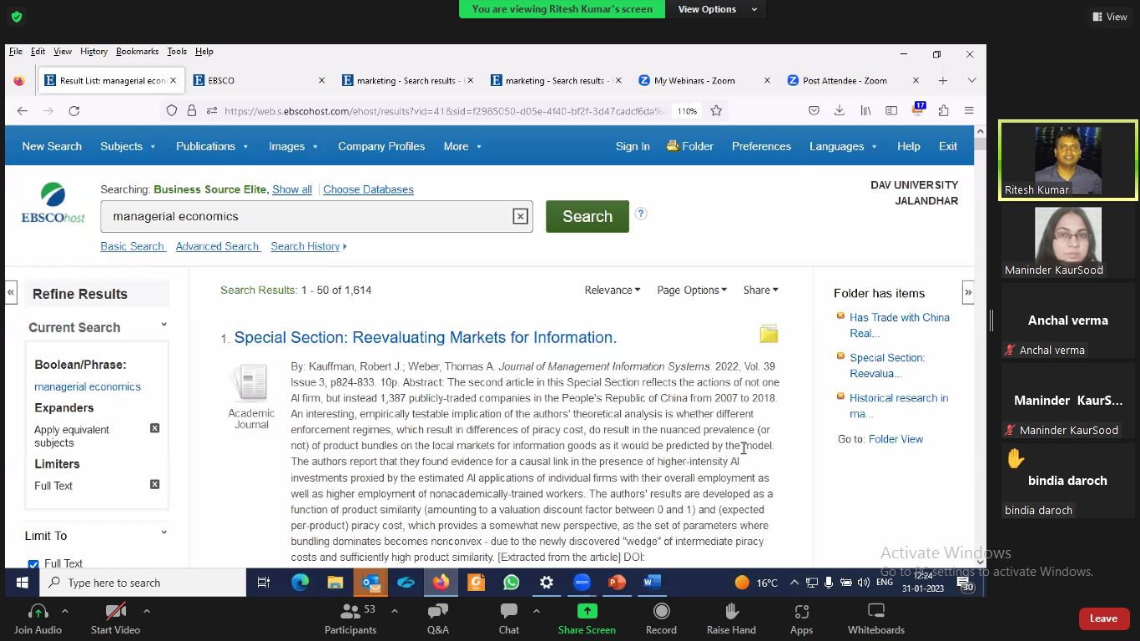The height and width of the screenshot is (641, 1140).
Task: Click the Firefox reload page icon
Action: coord(74,111)
